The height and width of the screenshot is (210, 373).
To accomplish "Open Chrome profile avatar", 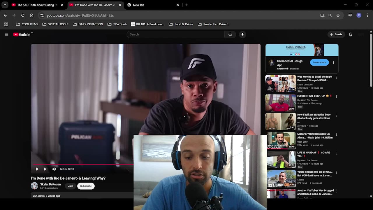I will tap(359, 15).
